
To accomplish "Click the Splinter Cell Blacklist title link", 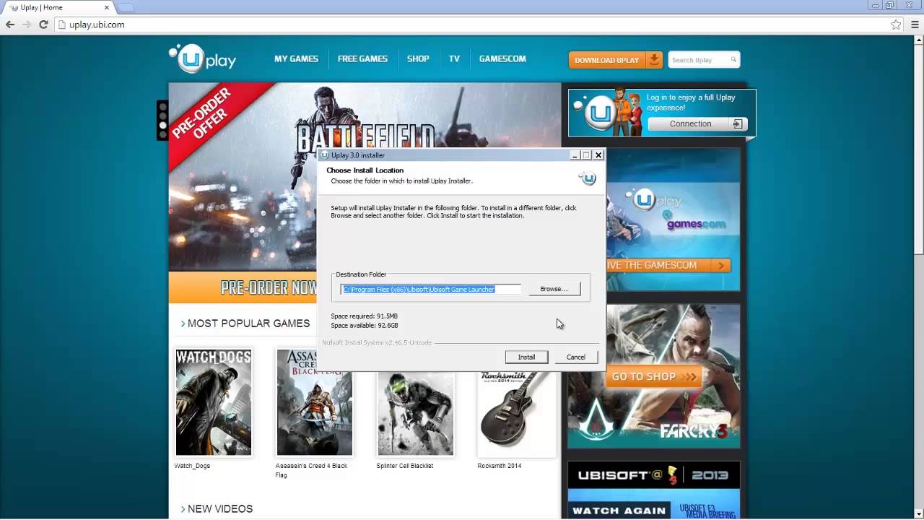I will click(x=405, y=466).
